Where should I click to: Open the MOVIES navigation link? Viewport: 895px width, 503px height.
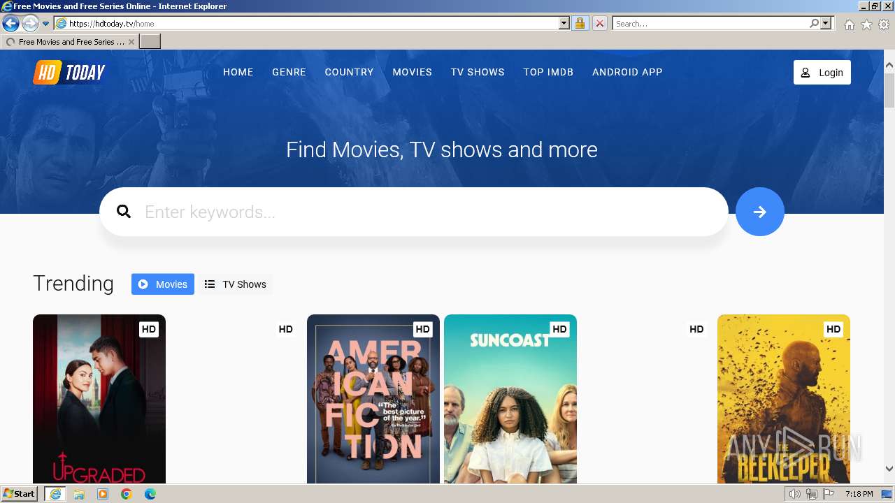[x=412, y=72]
